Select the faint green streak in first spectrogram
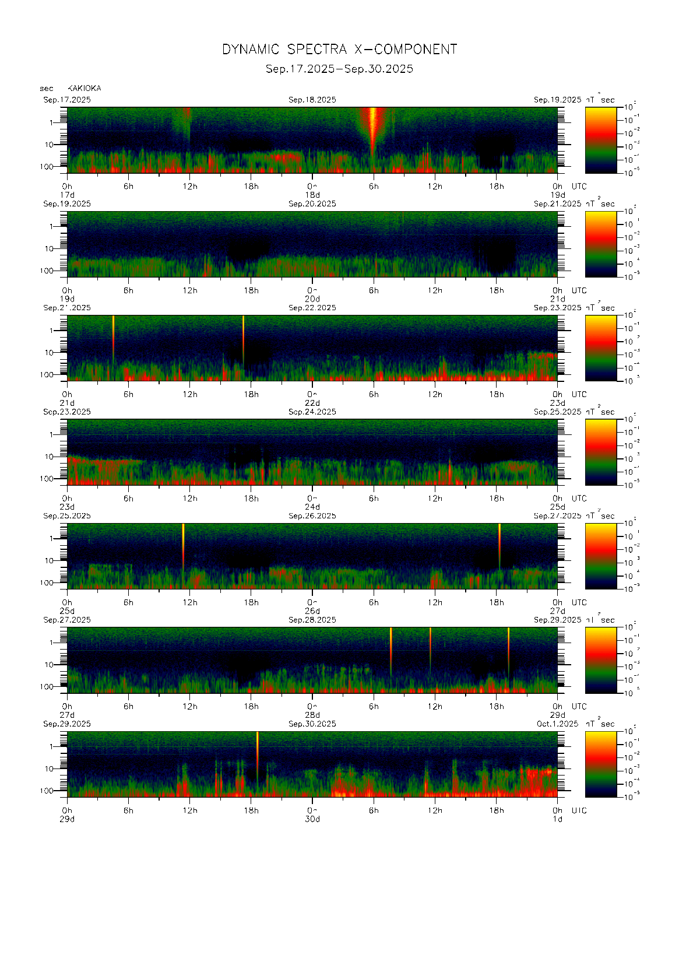The height and width of the screenshot is (979, 679). (186, 125)
